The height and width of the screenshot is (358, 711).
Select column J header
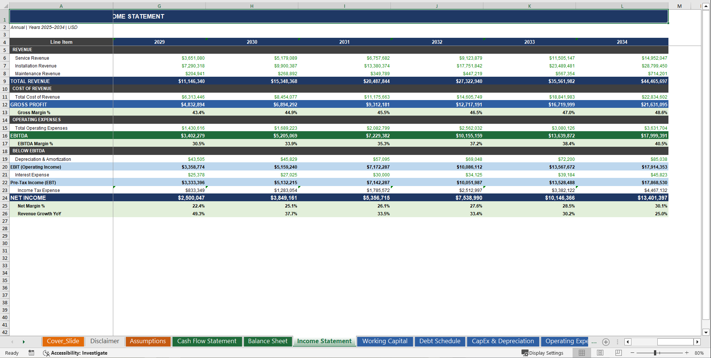[x=437, y=6]
